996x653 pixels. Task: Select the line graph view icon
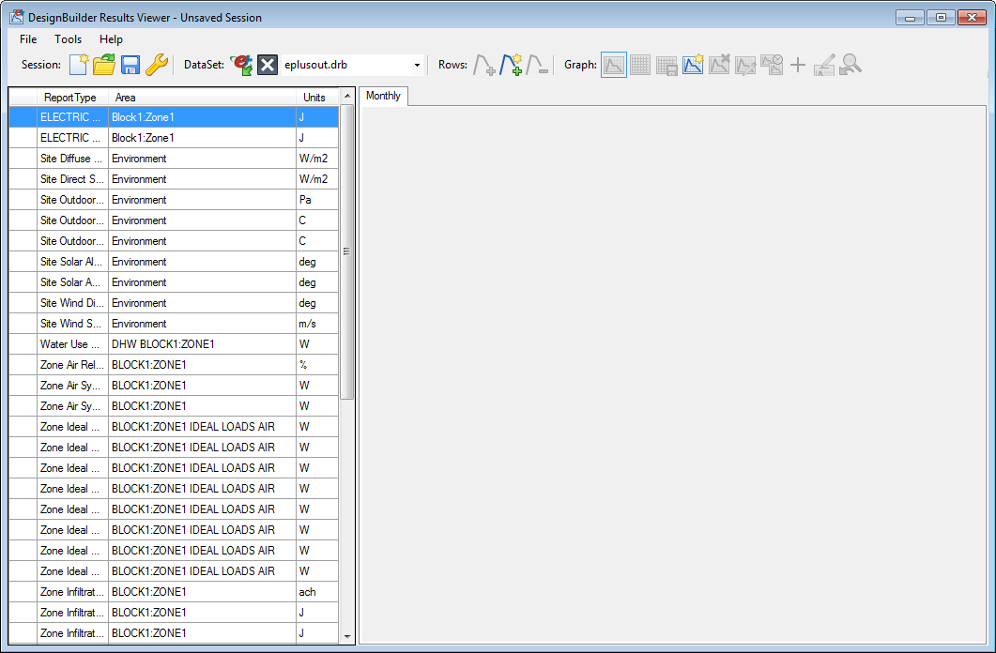[614, 65]
